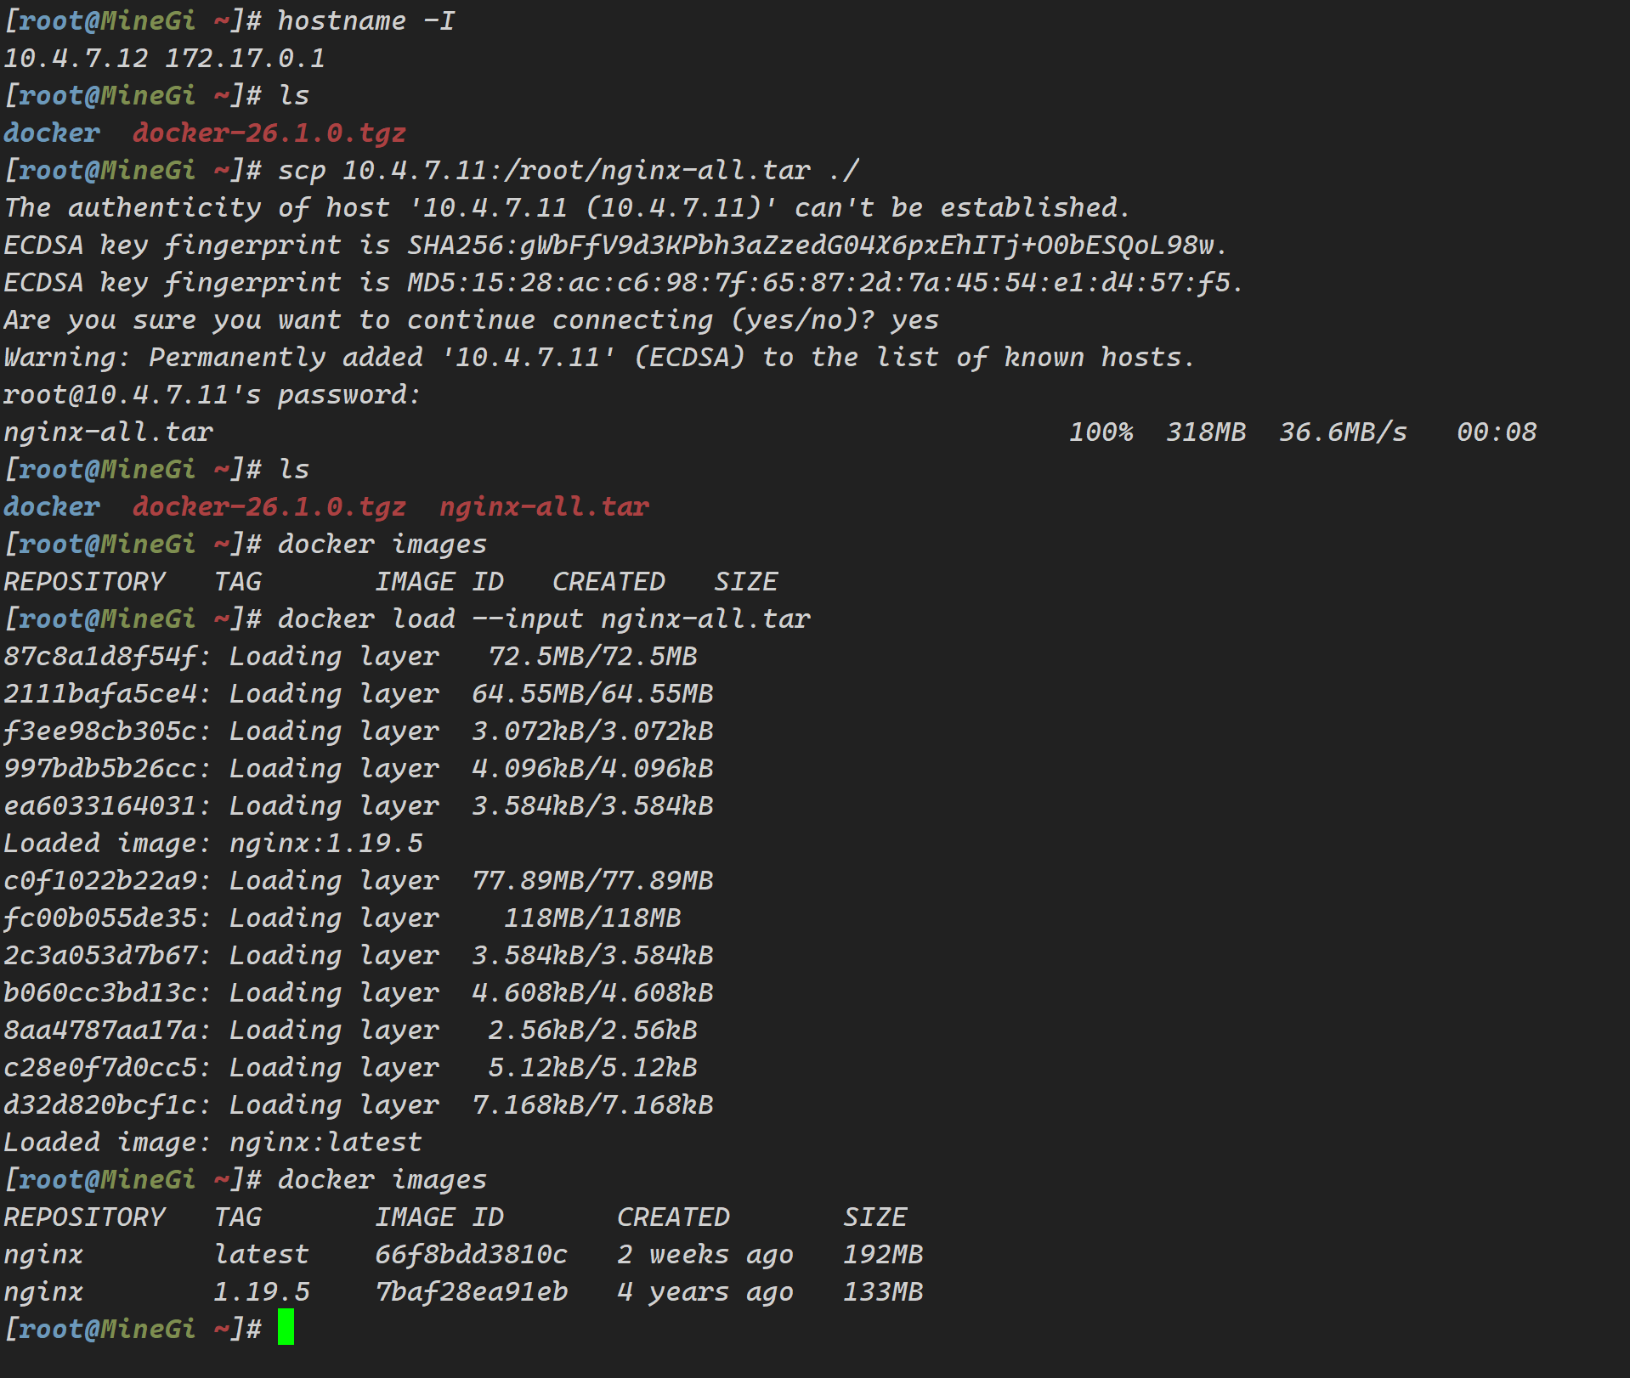Click the '00:08' transfer time
The image size is (1630, 1378).
click(1497, 432)
